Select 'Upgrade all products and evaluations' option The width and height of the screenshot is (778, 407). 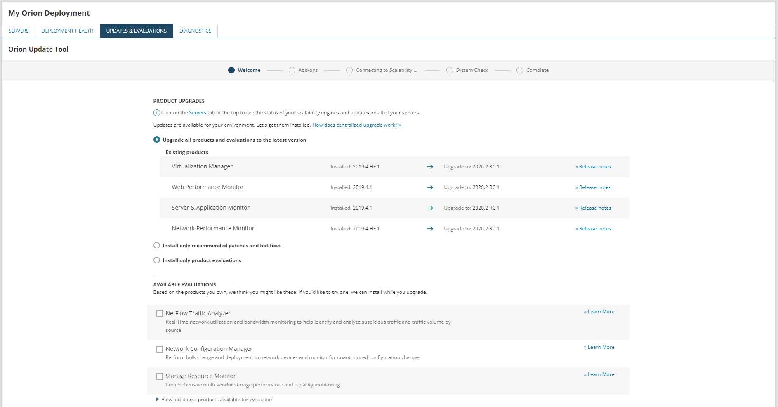click(x=157, y=140)
